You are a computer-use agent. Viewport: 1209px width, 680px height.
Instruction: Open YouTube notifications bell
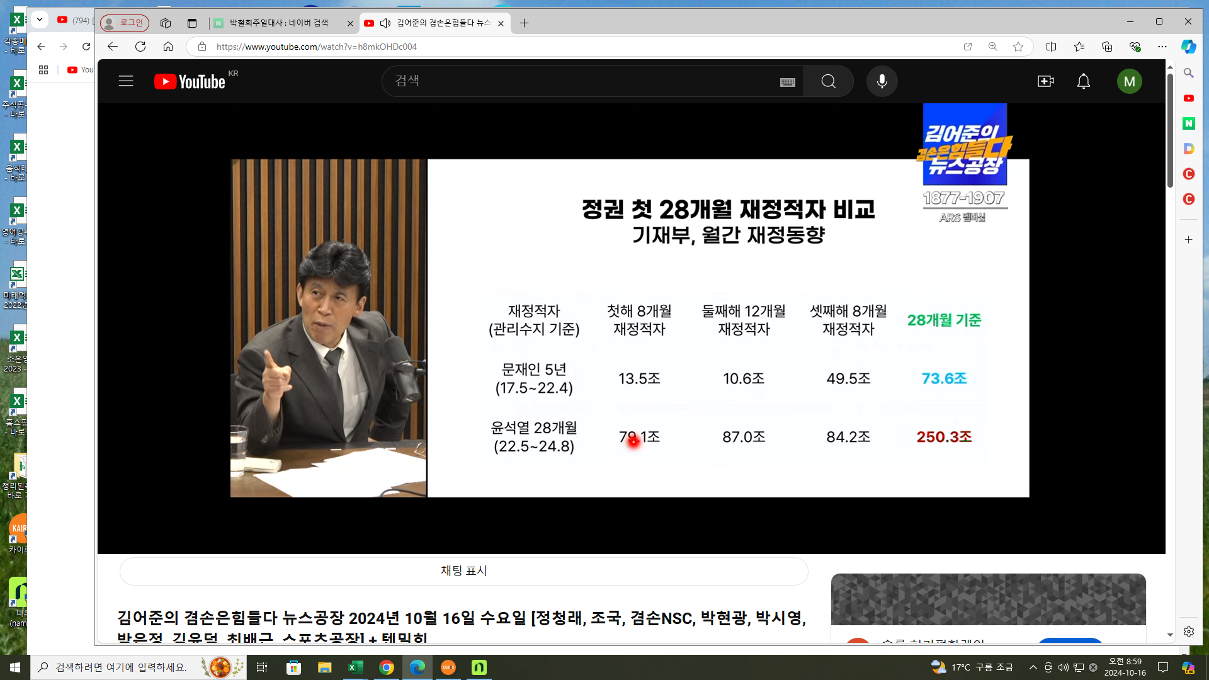pos(1083,81)
